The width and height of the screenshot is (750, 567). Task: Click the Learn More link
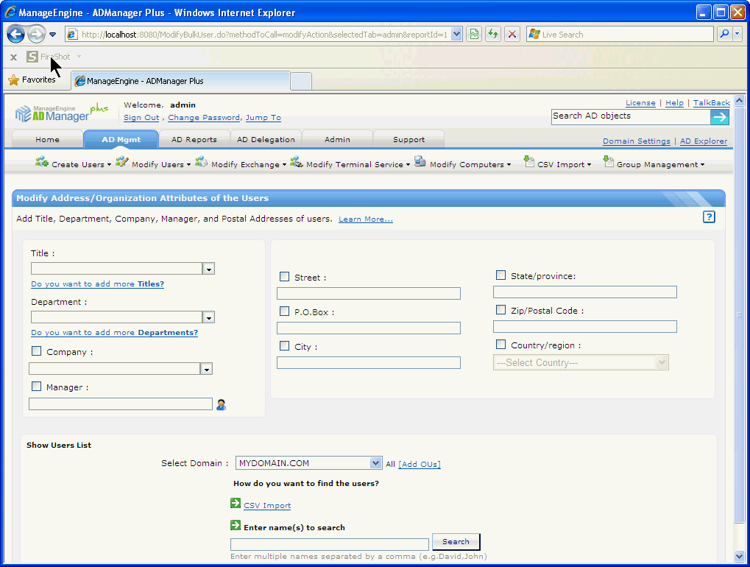point(366,219)
